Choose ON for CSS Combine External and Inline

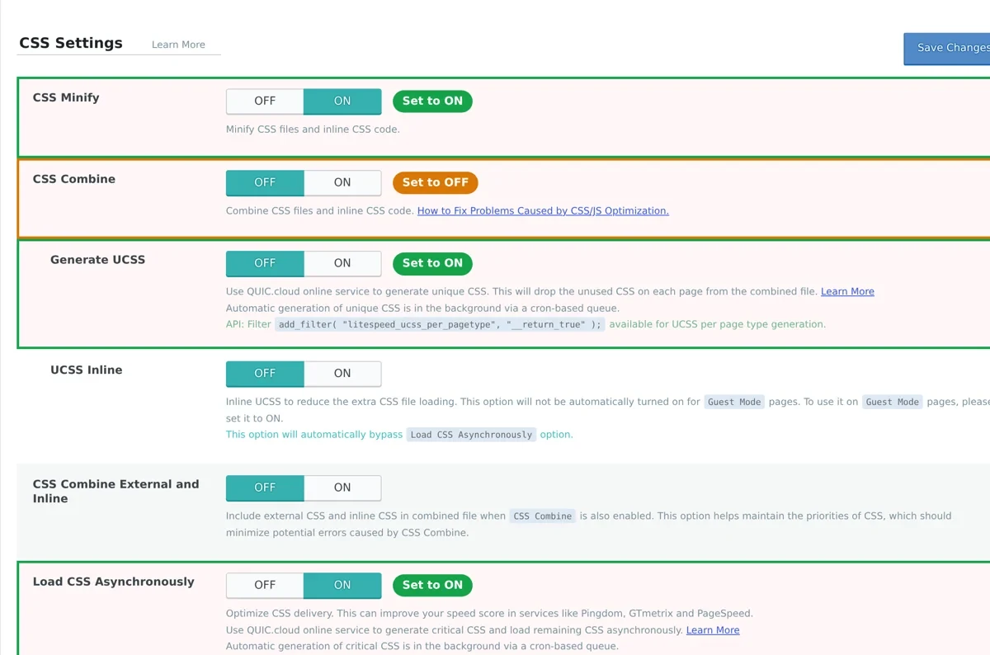coord(342,488)
